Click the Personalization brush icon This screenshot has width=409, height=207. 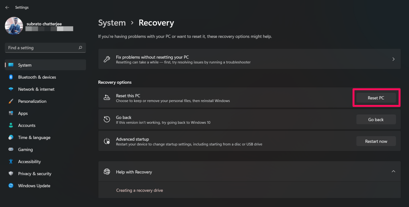point(11,101)
